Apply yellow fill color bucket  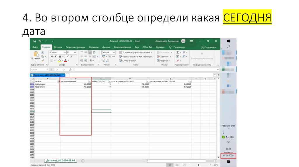coord(59,61)
